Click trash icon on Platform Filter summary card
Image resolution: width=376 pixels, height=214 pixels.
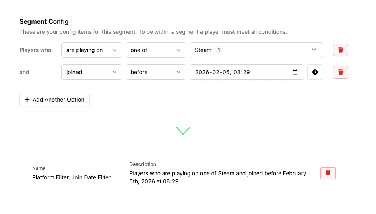tap(328, 173)
